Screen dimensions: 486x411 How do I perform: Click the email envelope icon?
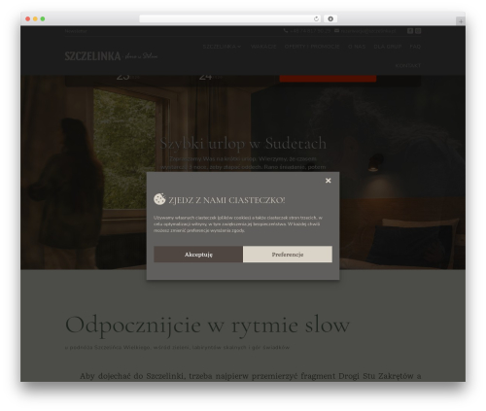[x=336, y=31]
